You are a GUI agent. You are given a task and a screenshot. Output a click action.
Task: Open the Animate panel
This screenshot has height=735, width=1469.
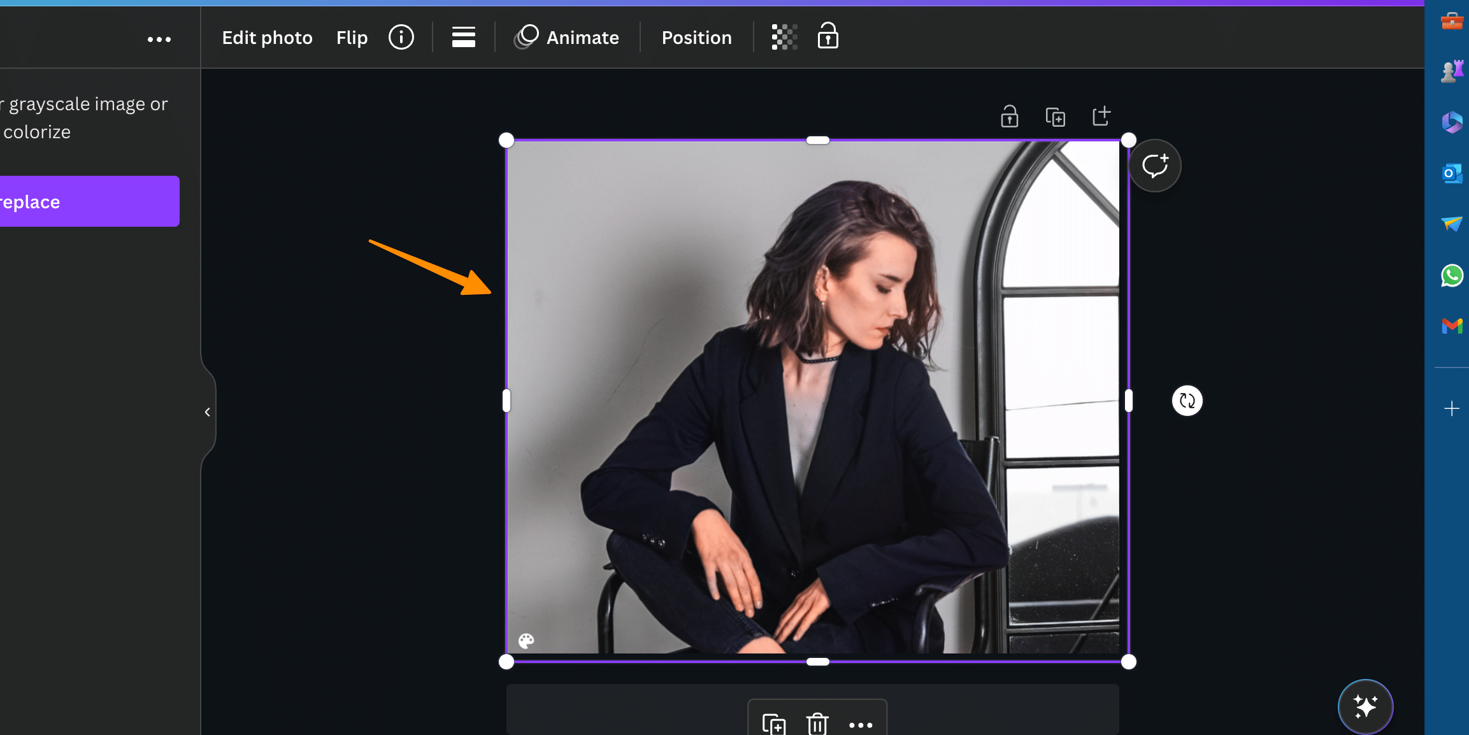[x=566, y=37]
